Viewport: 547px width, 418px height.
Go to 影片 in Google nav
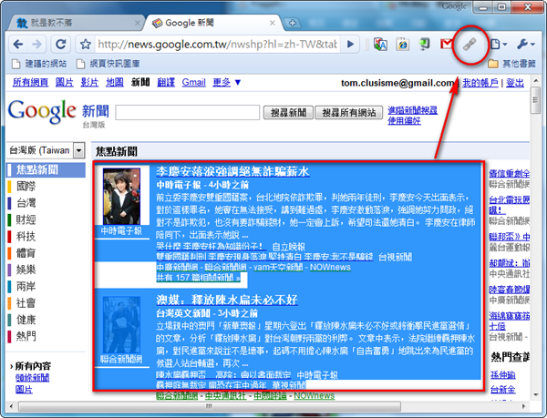(x=89, y=83)
